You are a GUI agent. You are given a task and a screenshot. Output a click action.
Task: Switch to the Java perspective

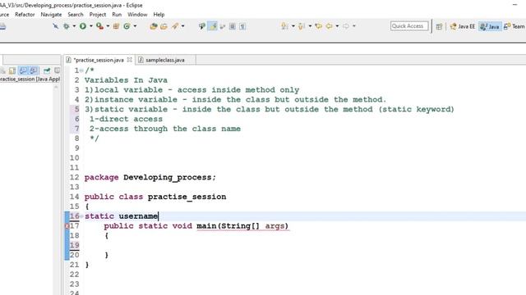point(490,26)
